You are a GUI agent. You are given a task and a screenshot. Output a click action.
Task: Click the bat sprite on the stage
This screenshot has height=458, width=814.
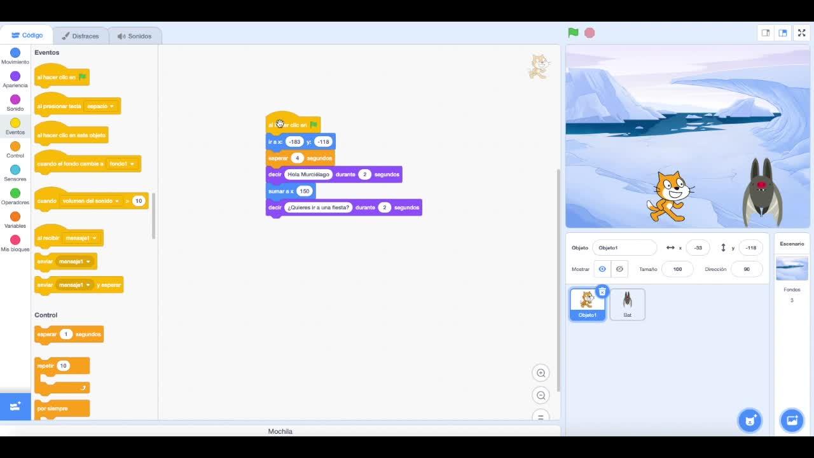762,191
